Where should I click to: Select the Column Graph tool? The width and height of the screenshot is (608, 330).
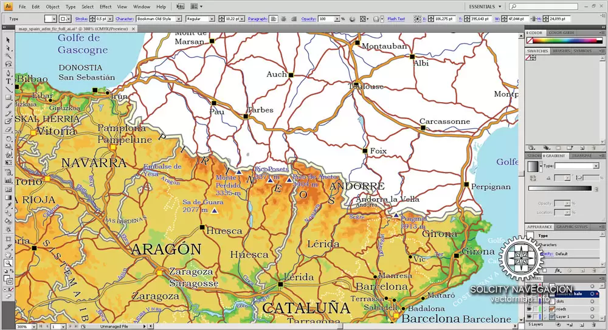(8, 180)
